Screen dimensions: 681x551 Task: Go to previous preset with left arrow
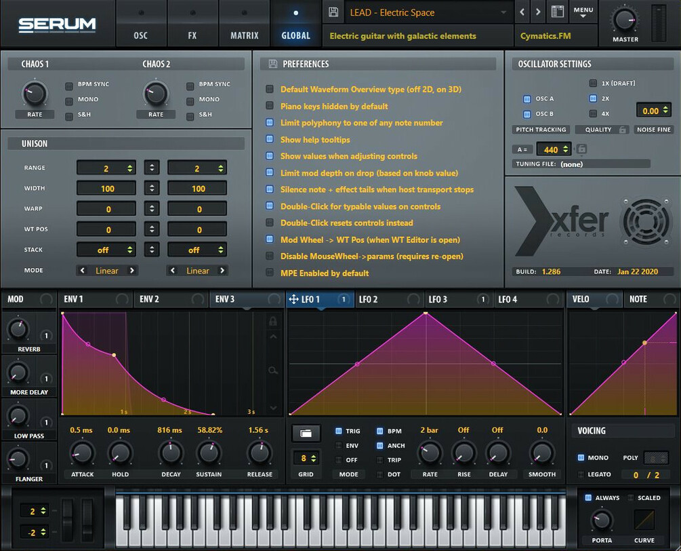522,12
